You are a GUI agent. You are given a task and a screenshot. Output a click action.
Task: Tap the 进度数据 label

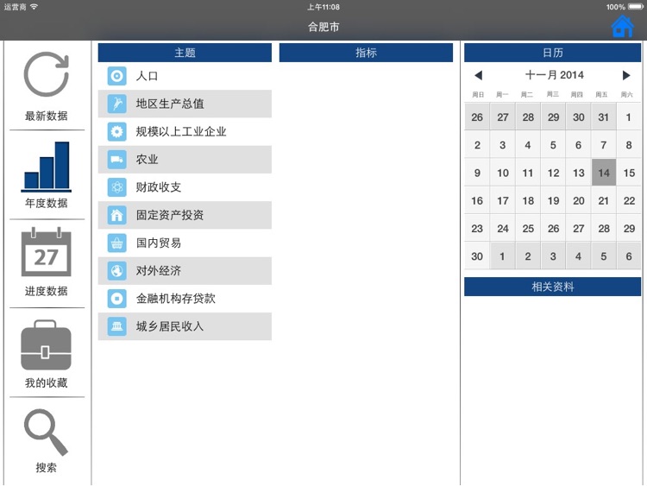tap(47, 291)
